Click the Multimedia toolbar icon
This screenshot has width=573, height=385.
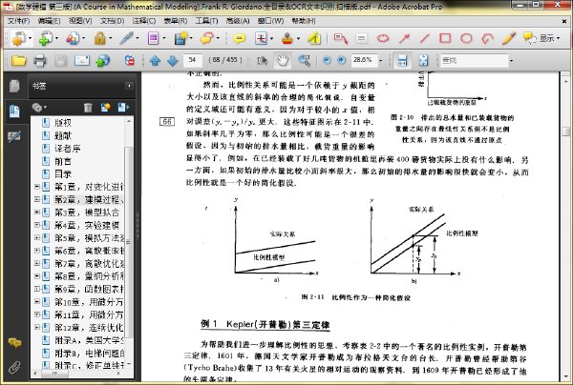[180, 38]
